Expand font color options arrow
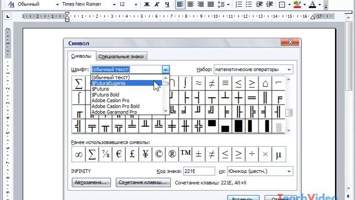This screenshot has width=355, height=200. tap(319, 4)
